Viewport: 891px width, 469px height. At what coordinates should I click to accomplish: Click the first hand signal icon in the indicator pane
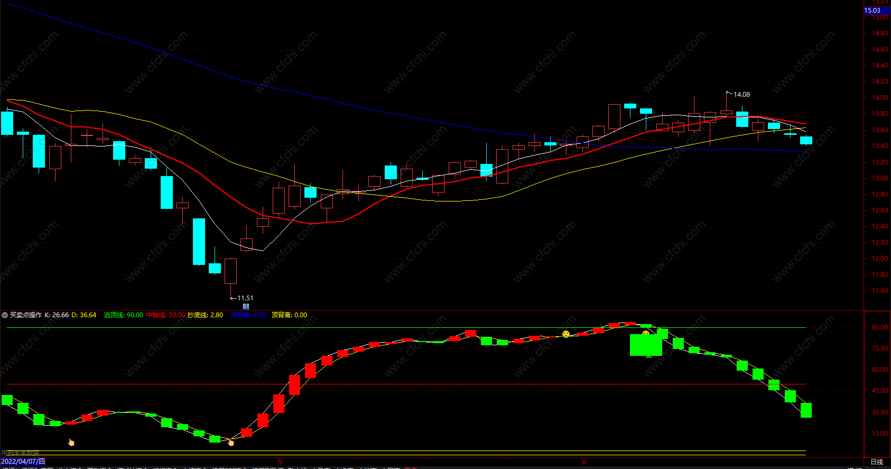71,442
